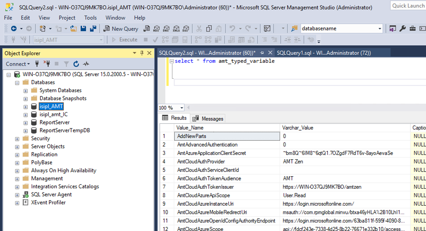This screenshot has height=231, width=426.
Task: Open the File menu
Action: pos(8,18)
